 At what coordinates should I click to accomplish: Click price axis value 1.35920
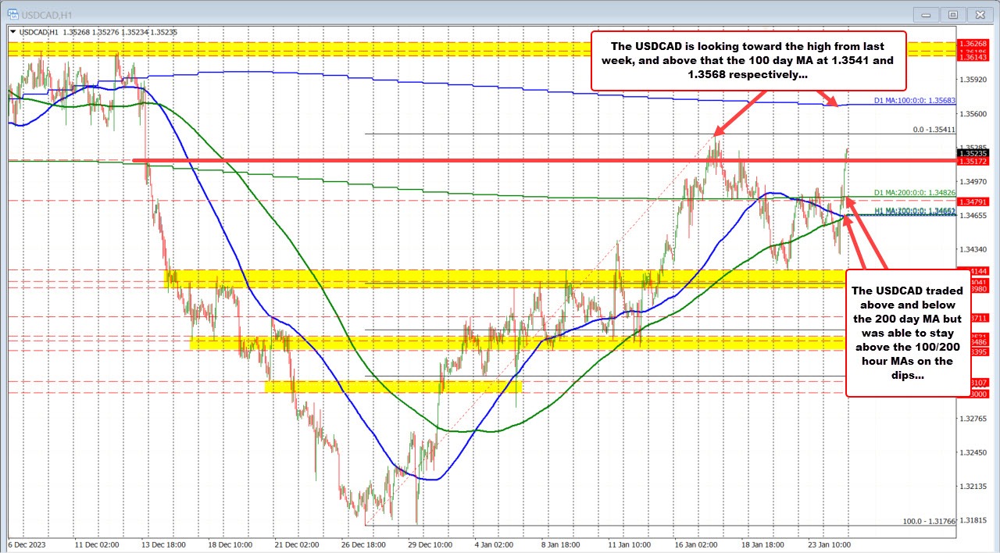[973, 80]
